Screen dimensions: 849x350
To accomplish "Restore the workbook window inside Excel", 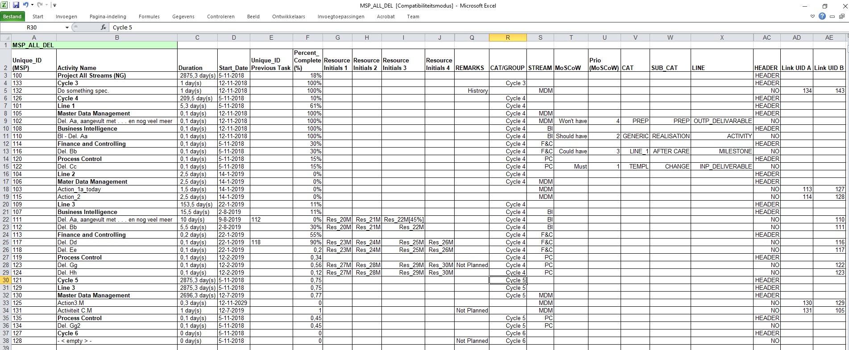I will [842, 16].
